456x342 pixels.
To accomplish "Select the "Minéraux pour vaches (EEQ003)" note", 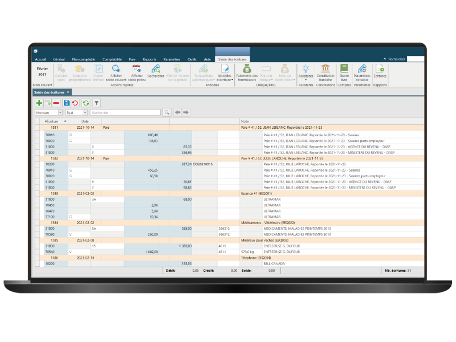I will 264,240.
